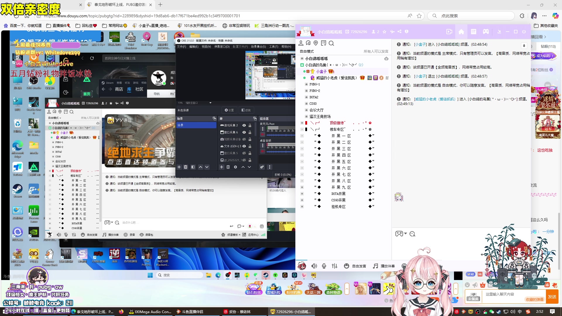Open the YY user list person icon

(x=301, y=43)
